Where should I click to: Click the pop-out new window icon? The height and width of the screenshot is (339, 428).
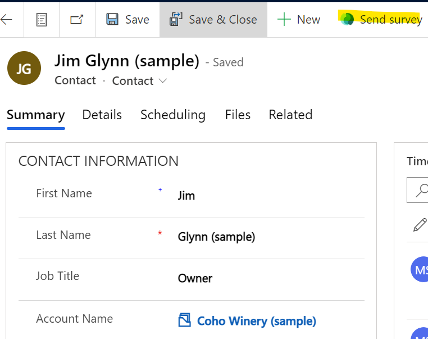coord(77,20)
